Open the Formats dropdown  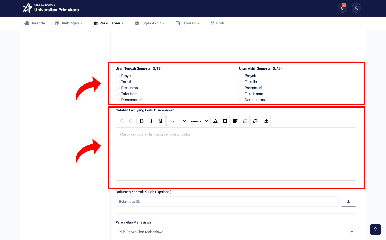199,121
